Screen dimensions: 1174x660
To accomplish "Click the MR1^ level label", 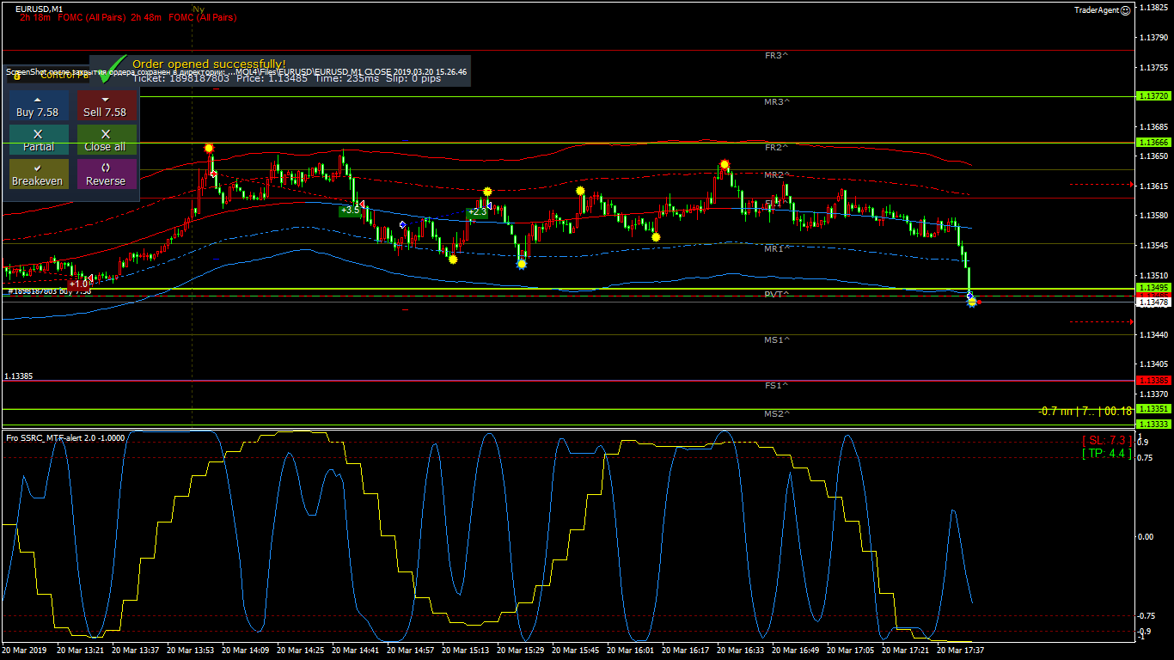I will 777,248.
